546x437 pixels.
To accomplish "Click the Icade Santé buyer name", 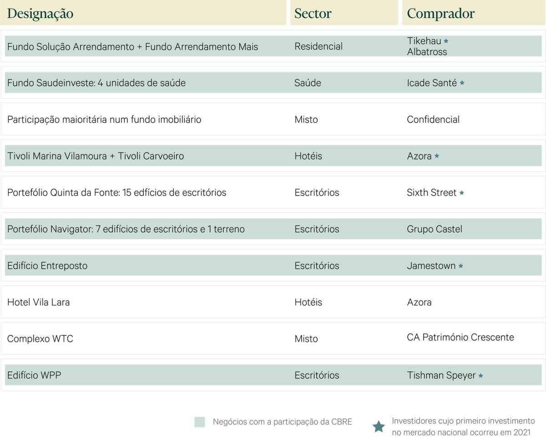I will point(432,83).
